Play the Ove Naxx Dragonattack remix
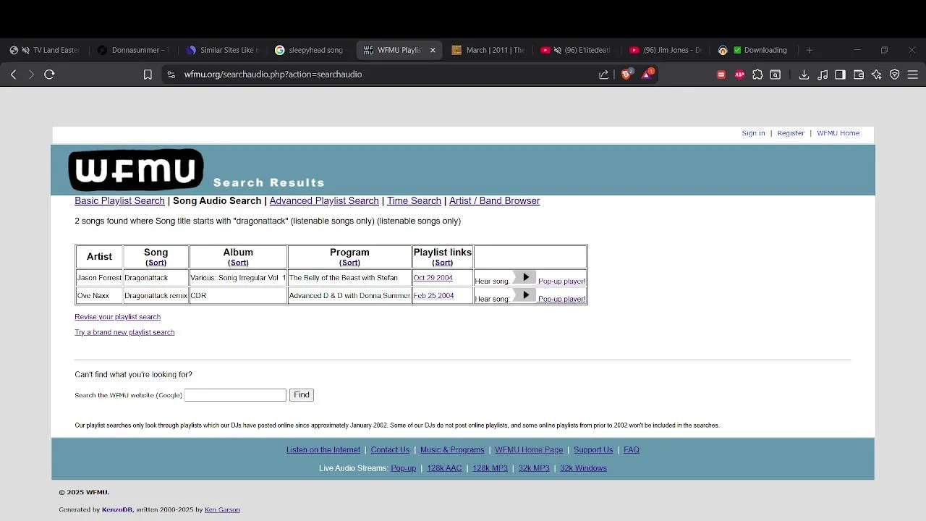Image resolution: width=926 pixels, height=521 pixels. tap(525, 295)
